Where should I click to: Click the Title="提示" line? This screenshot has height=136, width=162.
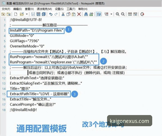point(20,89)
